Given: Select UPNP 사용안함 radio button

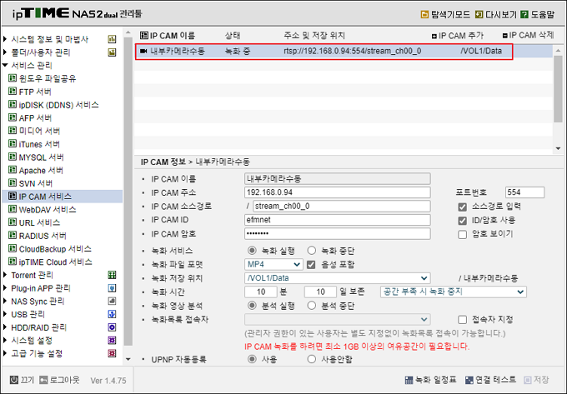Looking at the screenshot, I should pyautogui.click(x=312, y=359).
